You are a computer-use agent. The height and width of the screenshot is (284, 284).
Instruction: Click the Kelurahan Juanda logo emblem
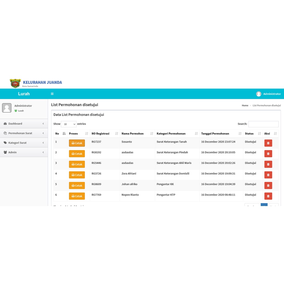15,83
